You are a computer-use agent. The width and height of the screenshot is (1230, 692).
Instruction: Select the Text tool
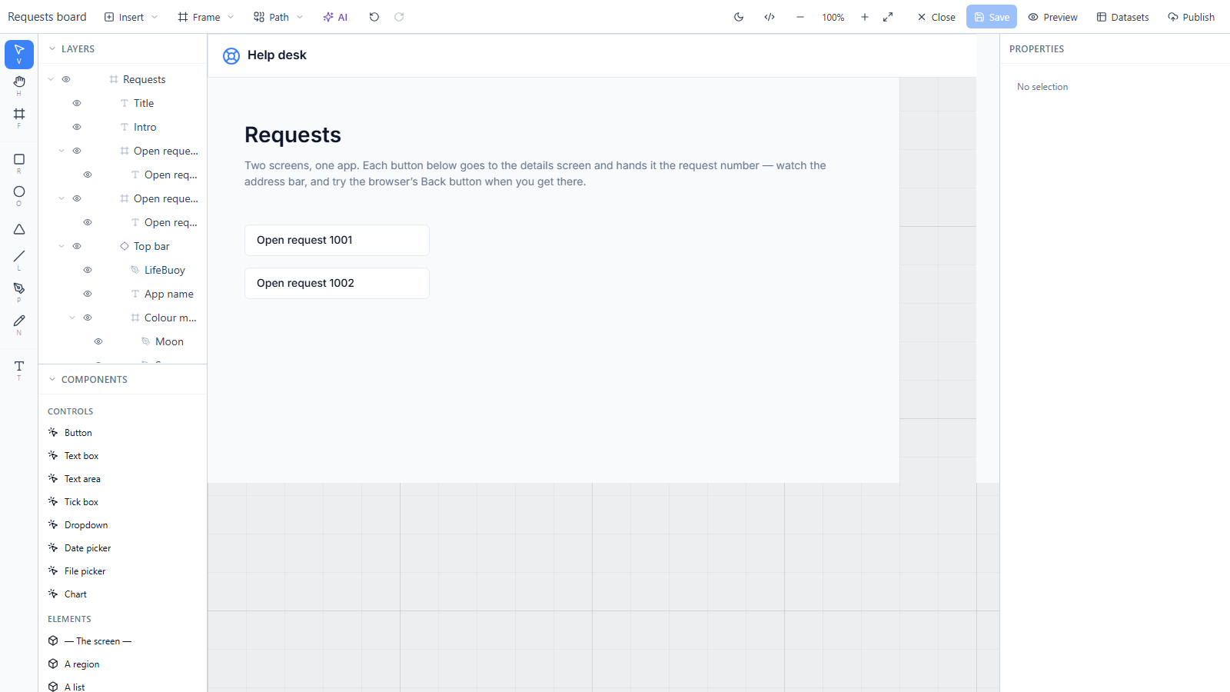pyautogui.click(x=19, y=370)
